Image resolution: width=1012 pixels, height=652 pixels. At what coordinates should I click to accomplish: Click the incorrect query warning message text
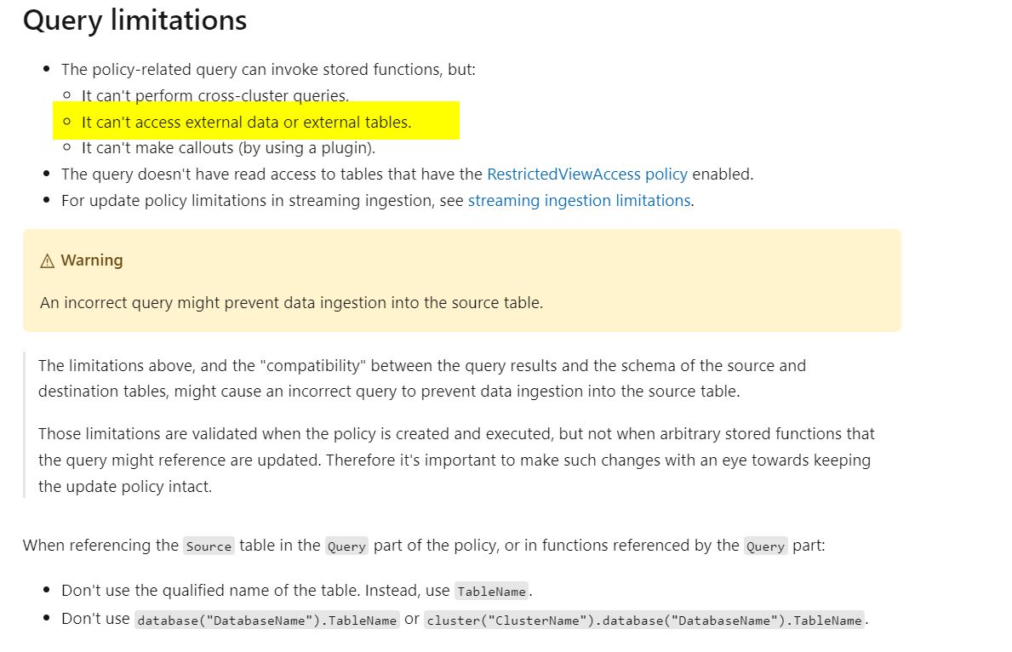coord(292,303)
